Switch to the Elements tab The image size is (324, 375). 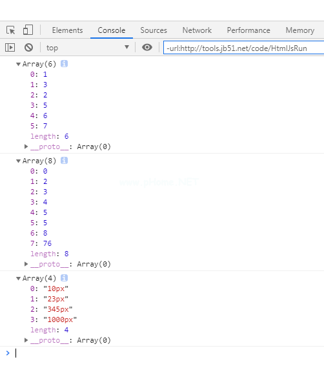[67, 30]
